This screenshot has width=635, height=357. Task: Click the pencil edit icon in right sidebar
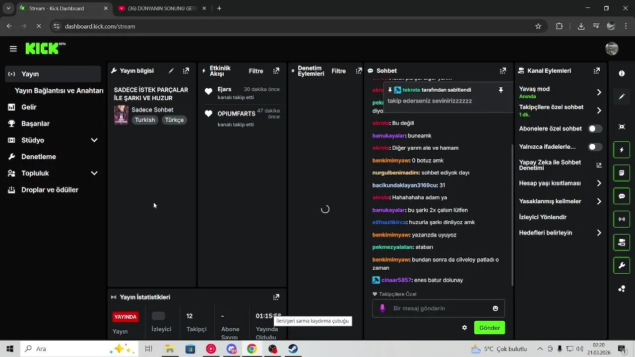622,97
